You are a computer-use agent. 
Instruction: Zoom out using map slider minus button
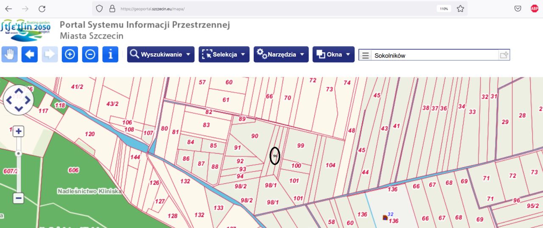pos(18,198)
